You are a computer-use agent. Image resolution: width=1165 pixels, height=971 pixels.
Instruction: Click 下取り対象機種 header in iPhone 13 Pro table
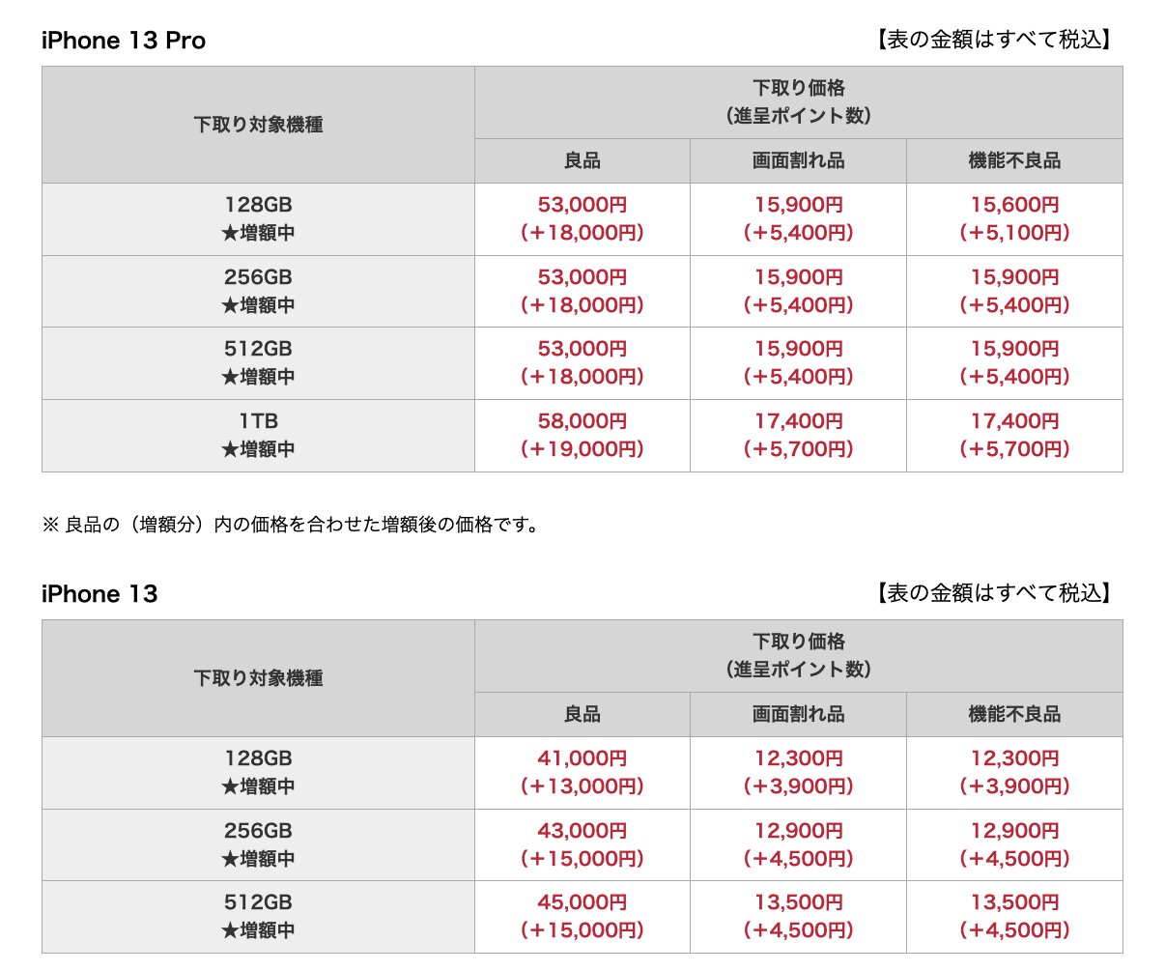pyautogui.click(x=258, y=125)
